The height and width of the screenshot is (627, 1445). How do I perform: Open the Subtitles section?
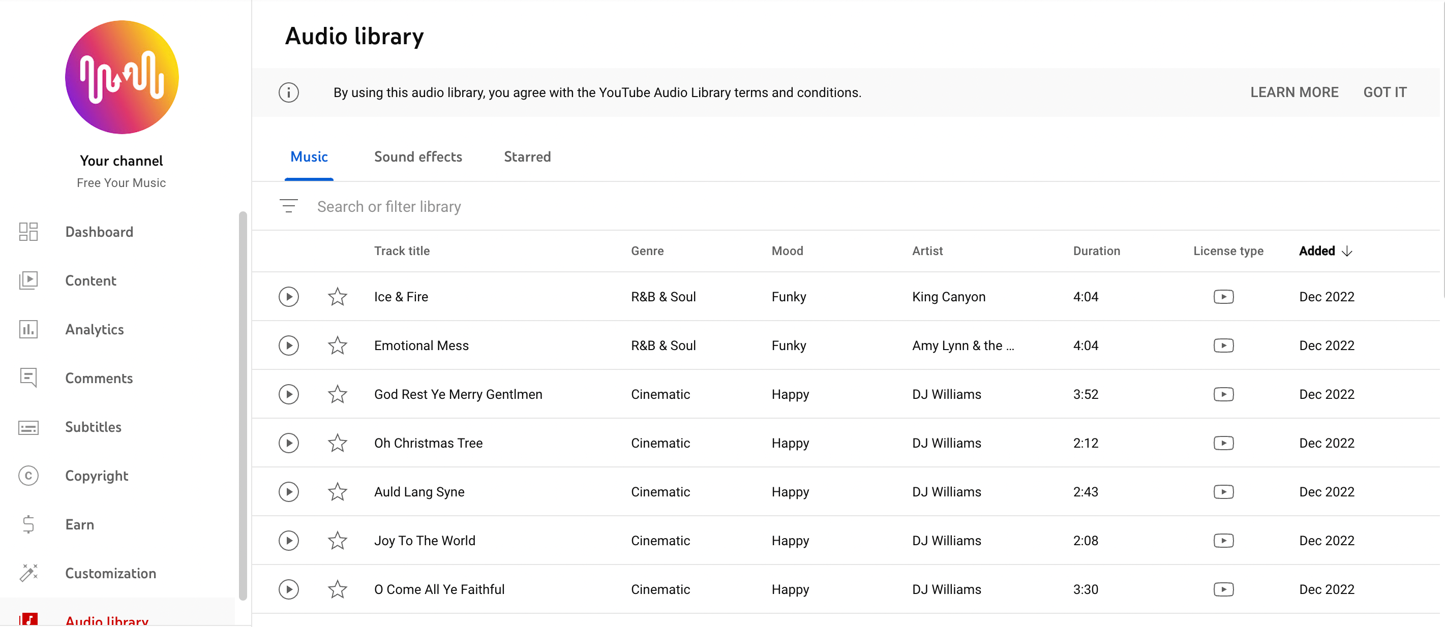pyautogui.click(x=93, y=427)
